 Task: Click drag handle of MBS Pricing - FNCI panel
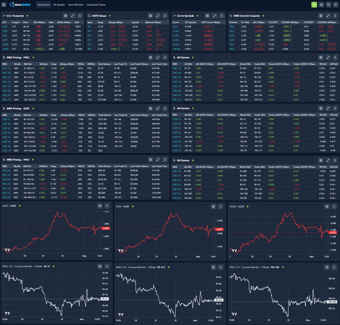[165, 160]
